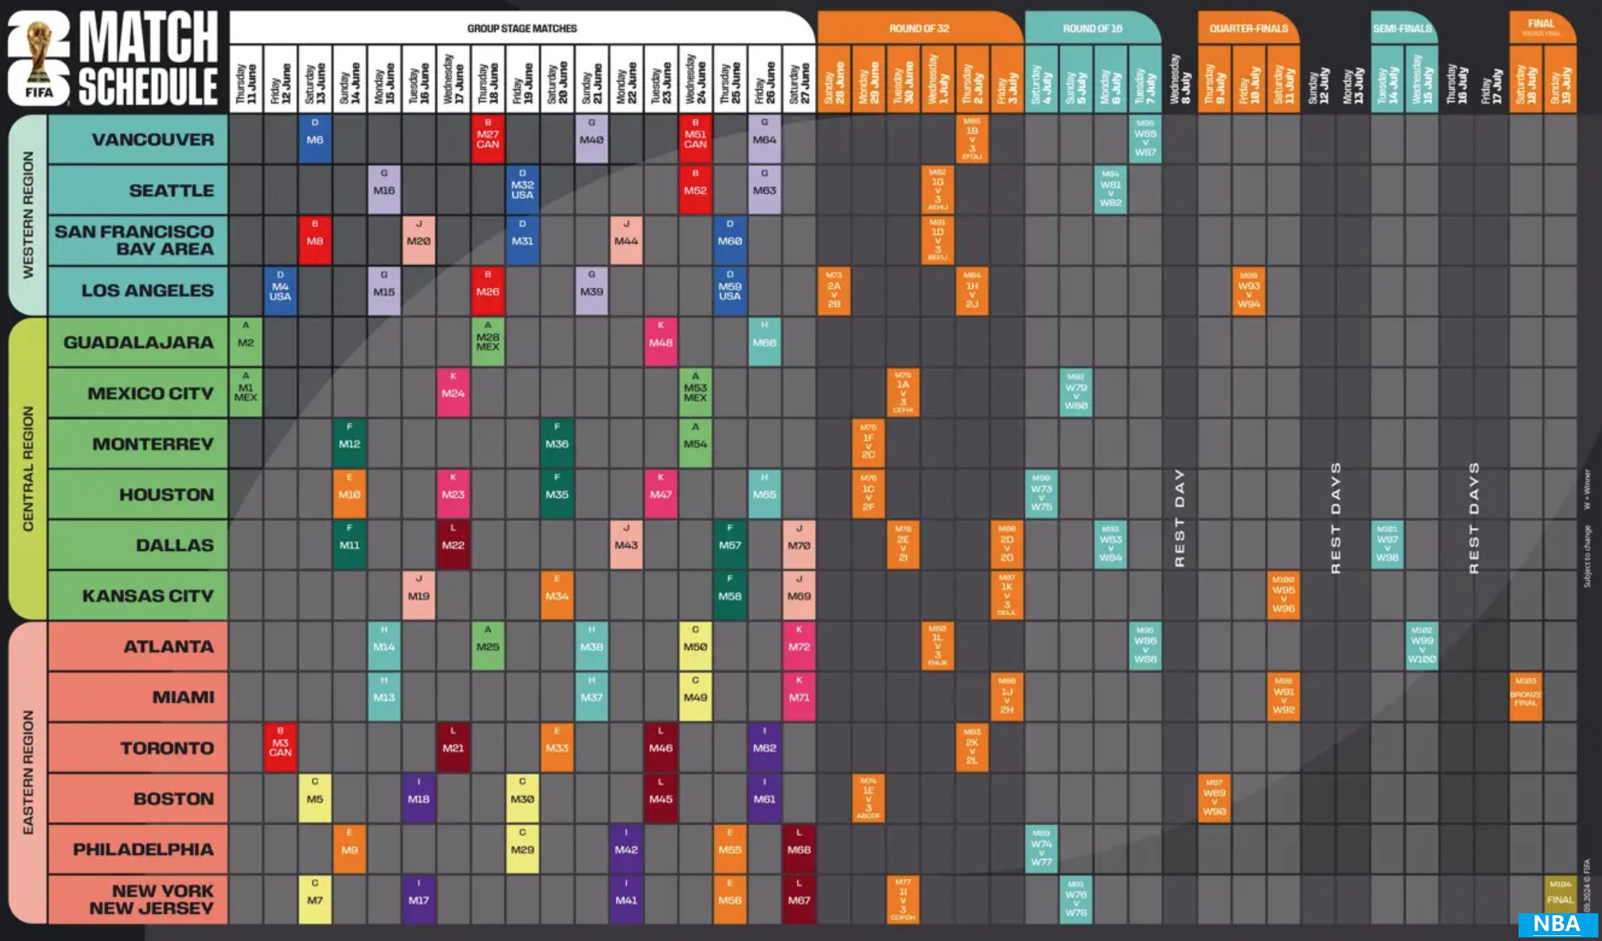Select the Round of 32 header tab

[918, 29]
